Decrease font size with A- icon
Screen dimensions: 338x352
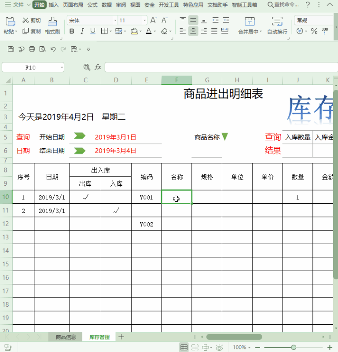tap(165, 20)
